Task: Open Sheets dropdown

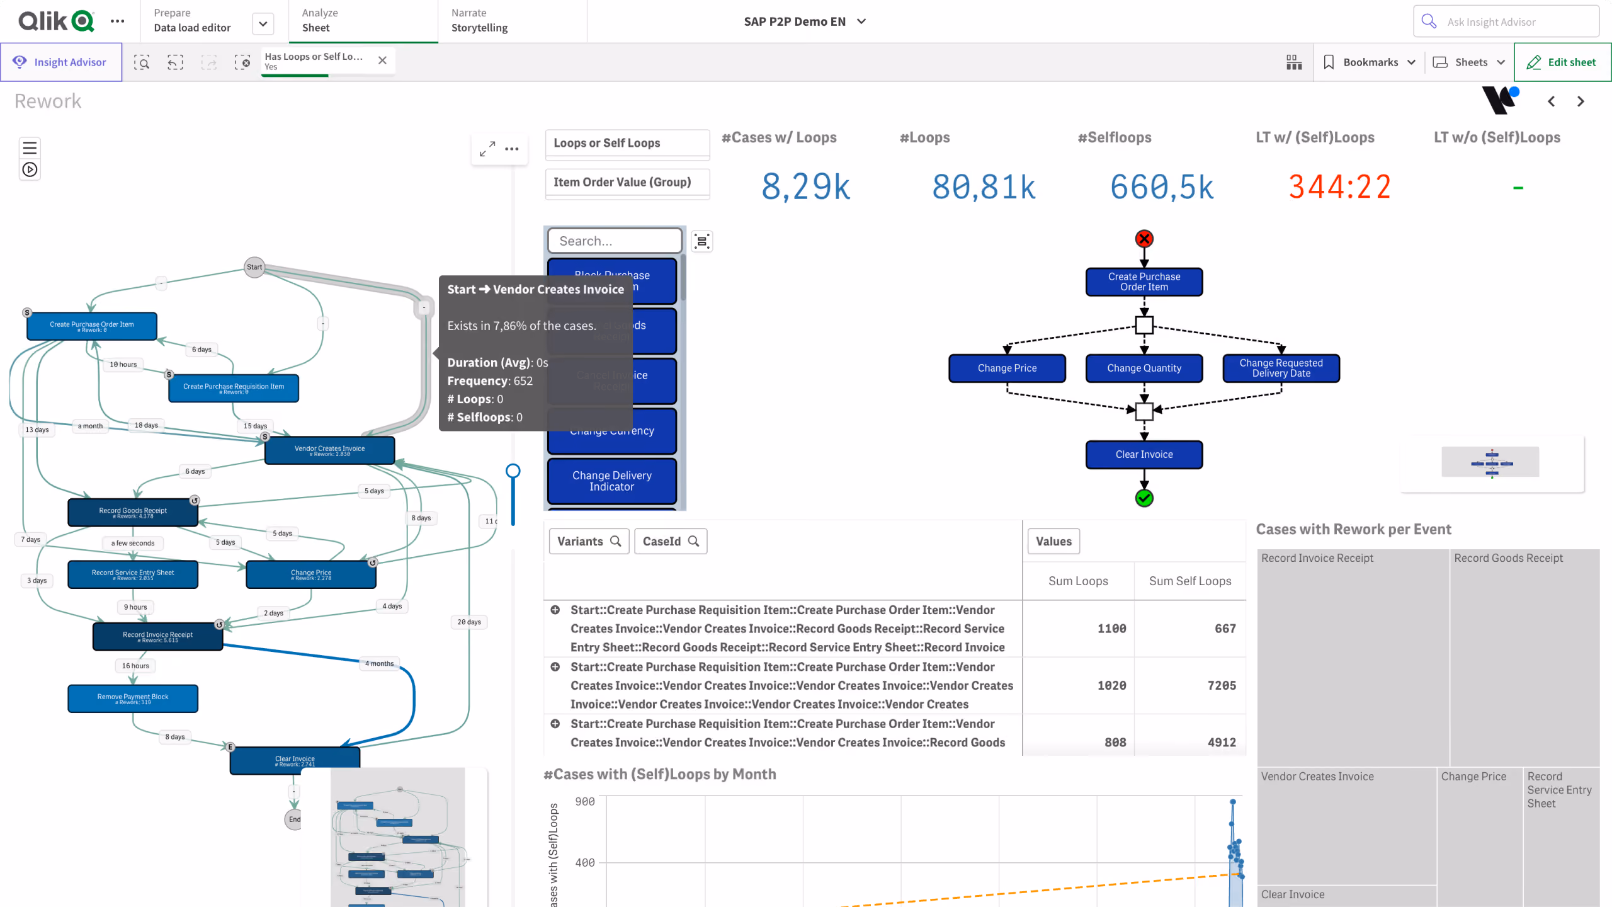Action: pyautogui.click(x=1470, y=62)
